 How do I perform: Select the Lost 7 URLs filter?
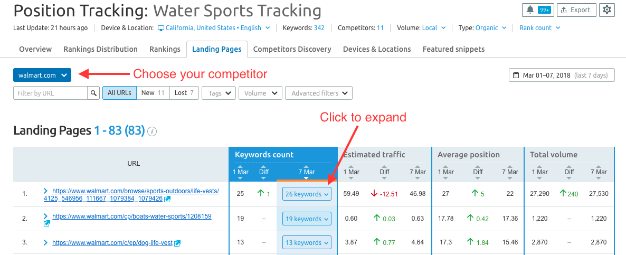coord(184,93)
